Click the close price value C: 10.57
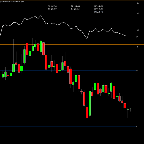Screen dimensions: 144x144 coord(52,9)
